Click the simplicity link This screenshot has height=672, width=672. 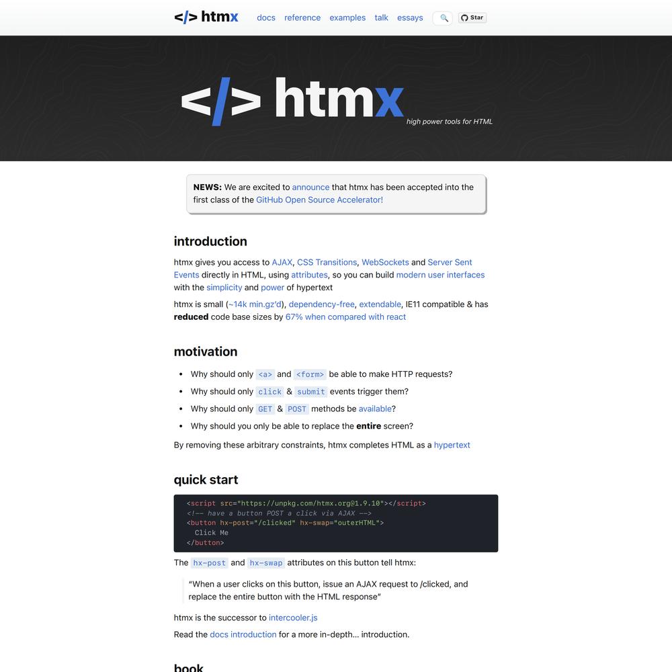(224, 287)
